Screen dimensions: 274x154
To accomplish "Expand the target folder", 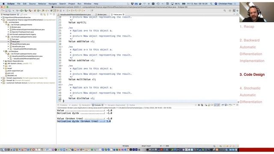I will [x=4, y=68].
